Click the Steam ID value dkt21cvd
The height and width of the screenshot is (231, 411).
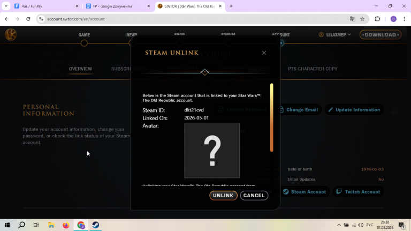[x=194, y=110]
